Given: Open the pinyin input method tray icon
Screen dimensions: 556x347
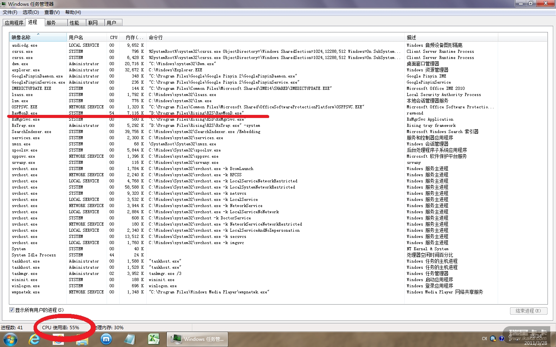Looking at the screenshot, I should coord(493,339).
